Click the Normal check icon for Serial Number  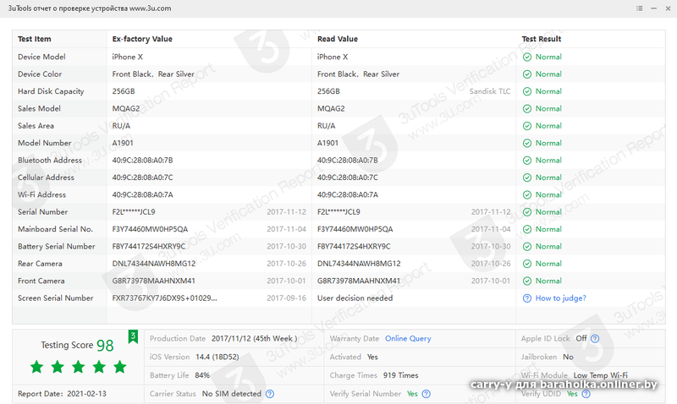(x=526, y=212)
